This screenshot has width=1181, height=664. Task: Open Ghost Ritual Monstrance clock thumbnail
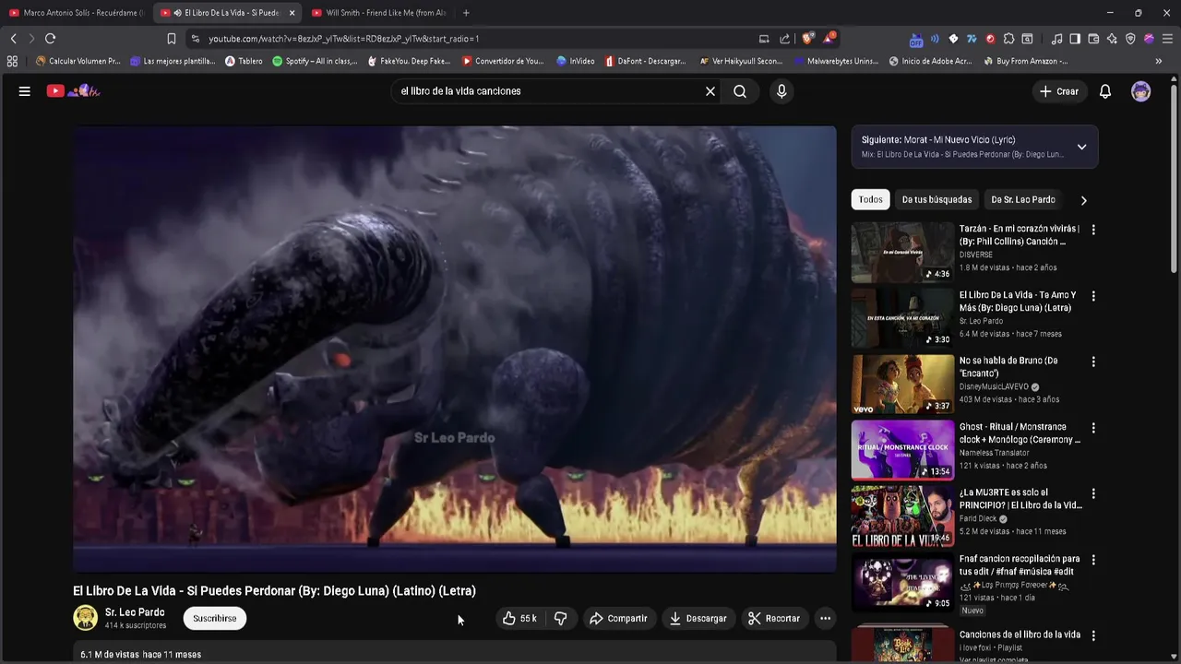pyautogui.click(x=902, y=450)
